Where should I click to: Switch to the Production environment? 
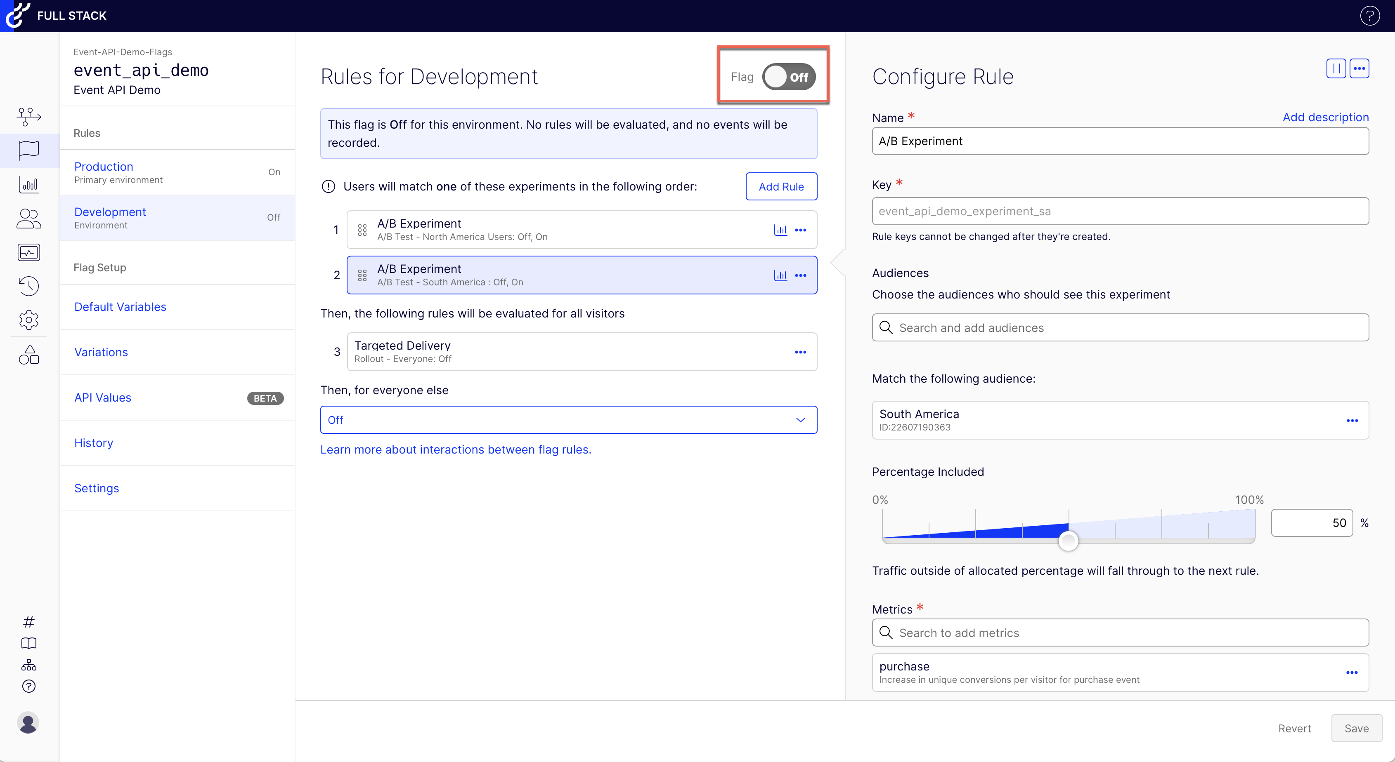(104, 167)
